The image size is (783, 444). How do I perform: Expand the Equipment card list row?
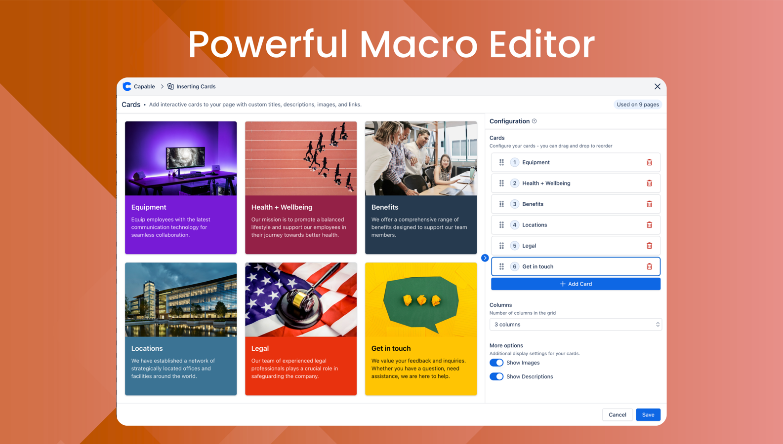pos(576,162)
